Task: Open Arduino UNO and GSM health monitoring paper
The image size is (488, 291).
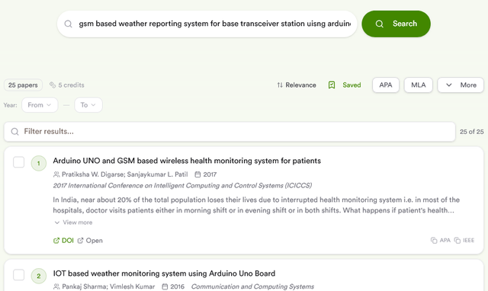Action: click(187, 161)
